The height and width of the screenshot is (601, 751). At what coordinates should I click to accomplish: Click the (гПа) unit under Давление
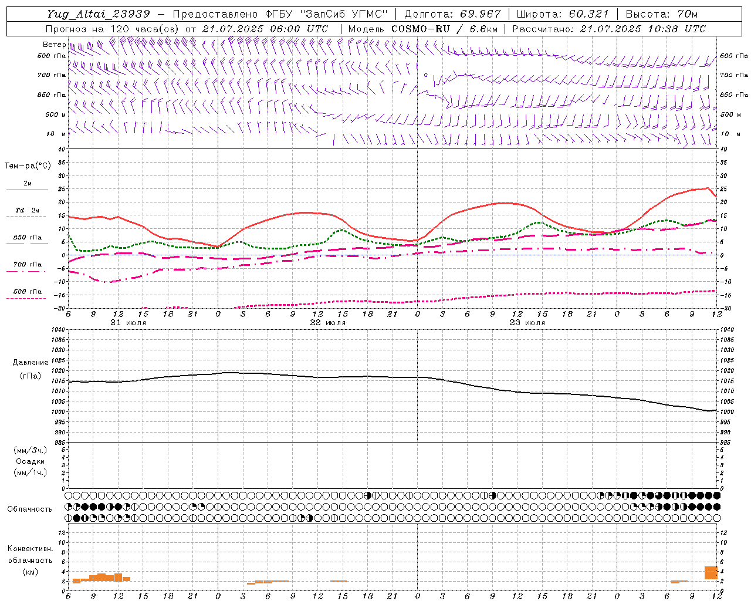(x=31, y=376)
